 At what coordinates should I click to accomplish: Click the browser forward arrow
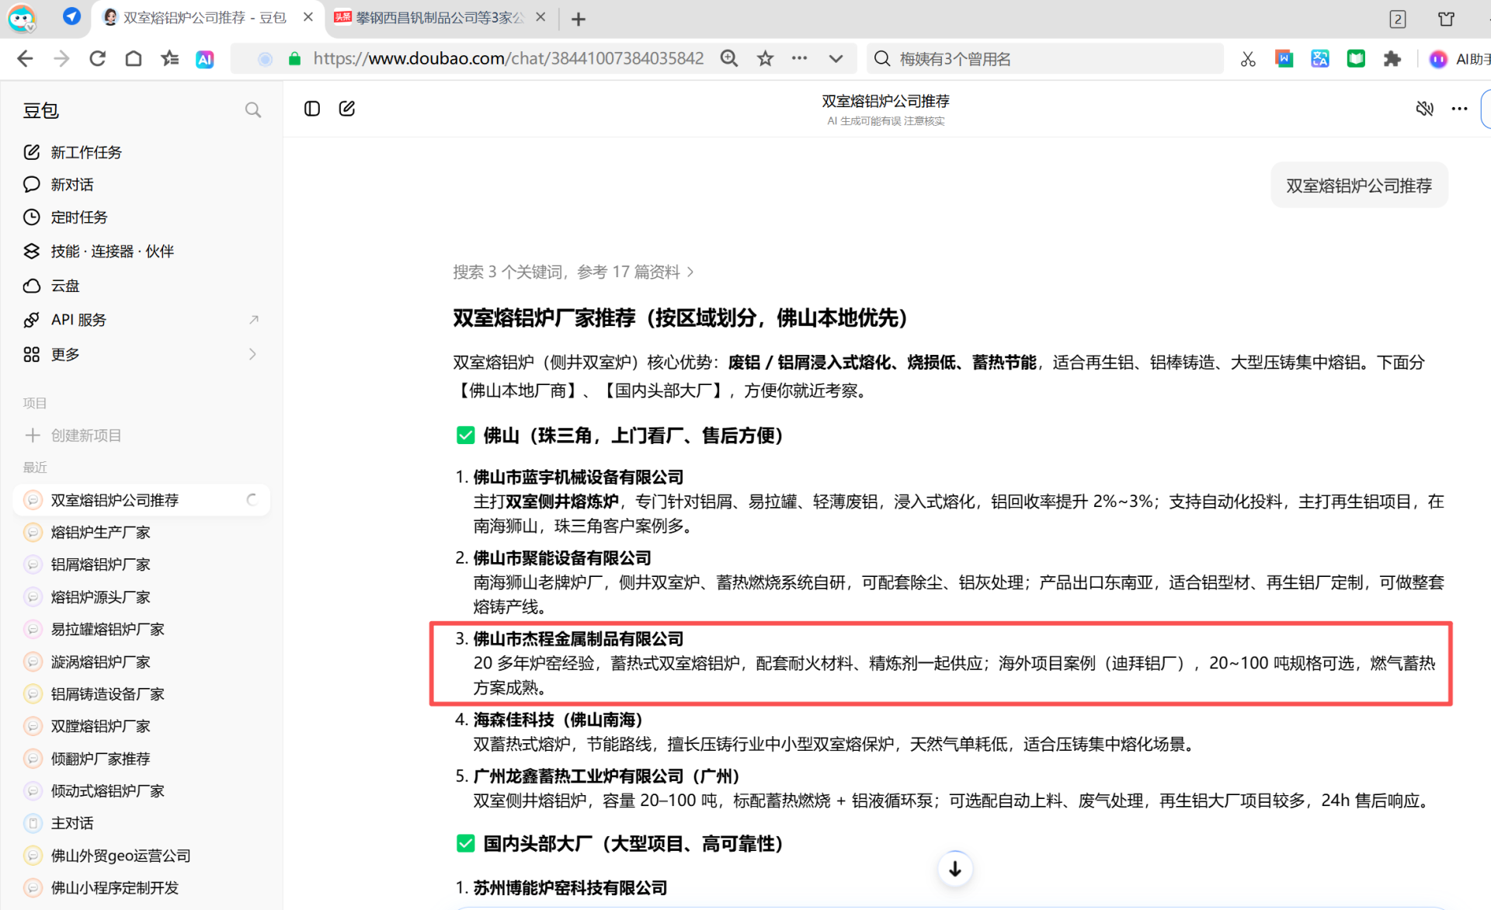61,59
